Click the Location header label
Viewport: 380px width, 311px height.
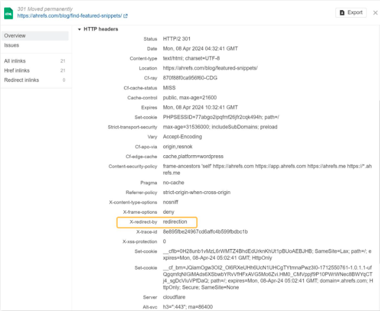click(x=148, y=68)
